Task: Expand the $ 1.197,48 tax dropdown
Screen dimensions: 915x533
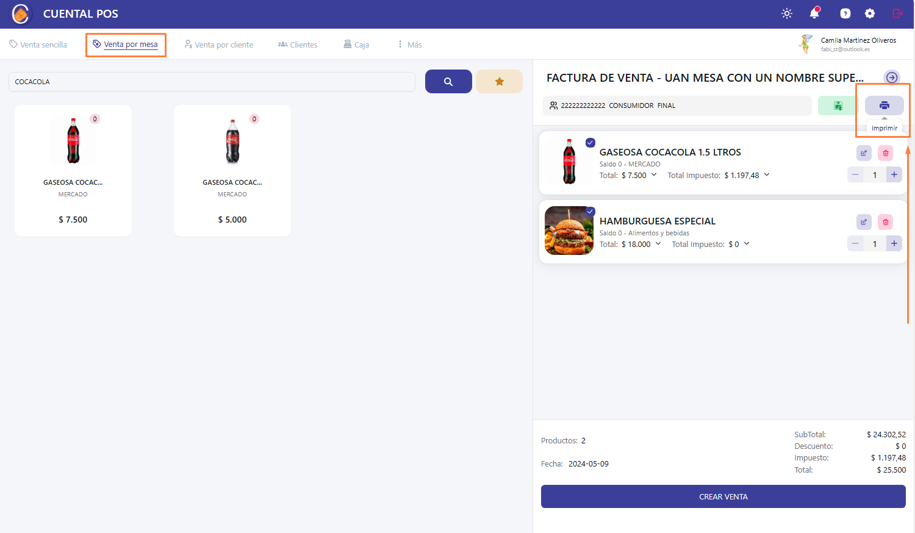Action: click(x=767, y=175)
